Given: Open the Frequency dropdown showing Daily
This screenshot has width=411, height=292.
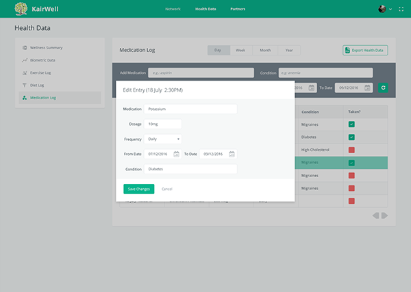Looking at the screenshot, I should pyautogui.click(x=163, y=139).
